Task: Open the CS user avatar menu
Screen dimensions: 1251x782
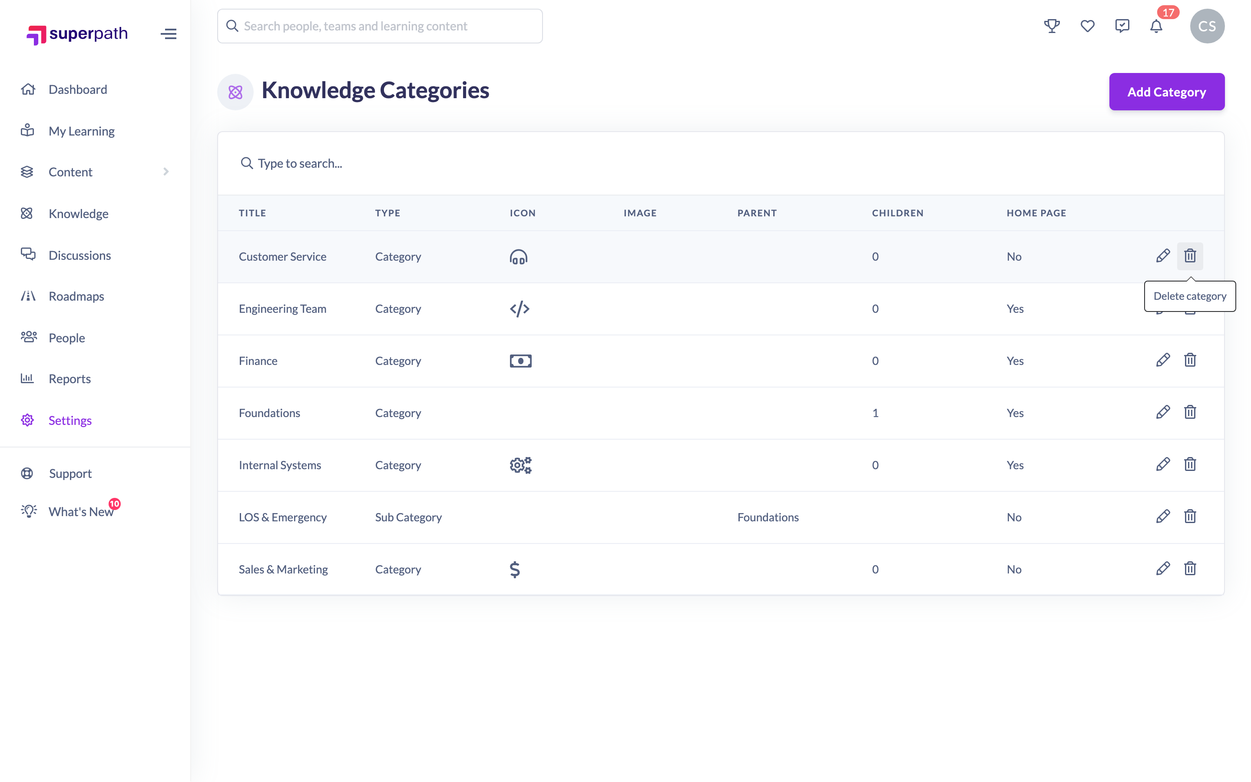Action: point(1207,26)
